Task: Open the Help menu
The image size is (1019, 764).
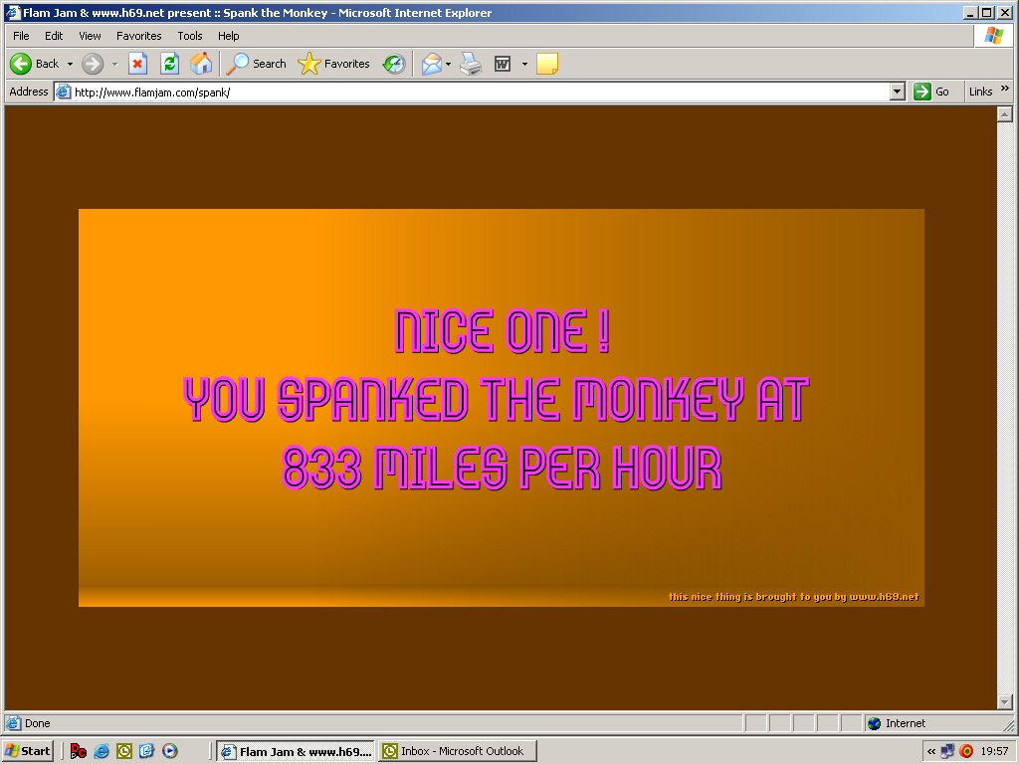Action: pos(228,36)
